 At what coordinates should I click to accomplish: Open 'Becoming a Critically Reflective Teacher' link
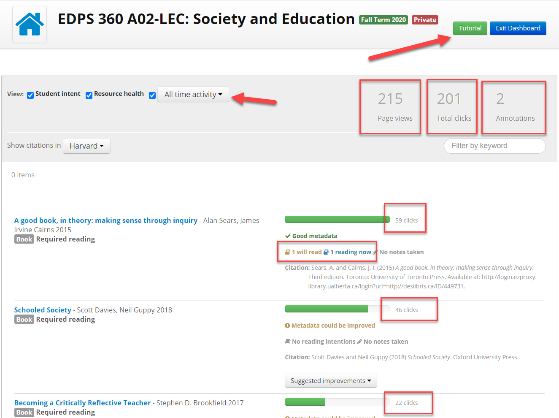(x=82, y=403)
